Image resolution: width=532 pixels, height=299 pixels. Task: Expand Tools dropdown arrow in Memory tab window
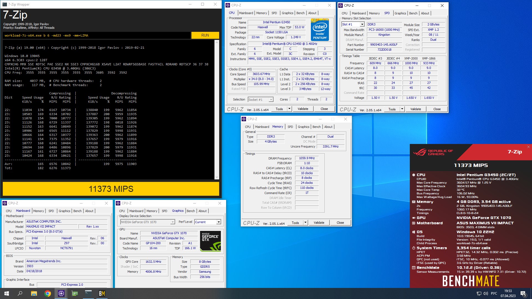pyautogui.click(x=305, y=223)
